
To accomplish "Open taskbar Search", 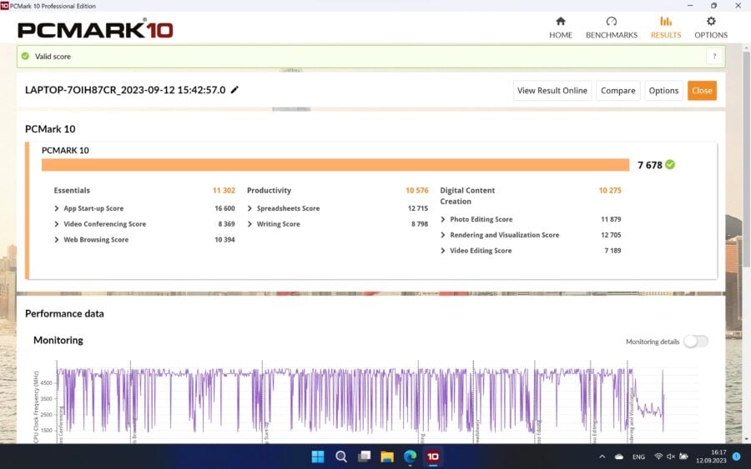I will [341, 457].
